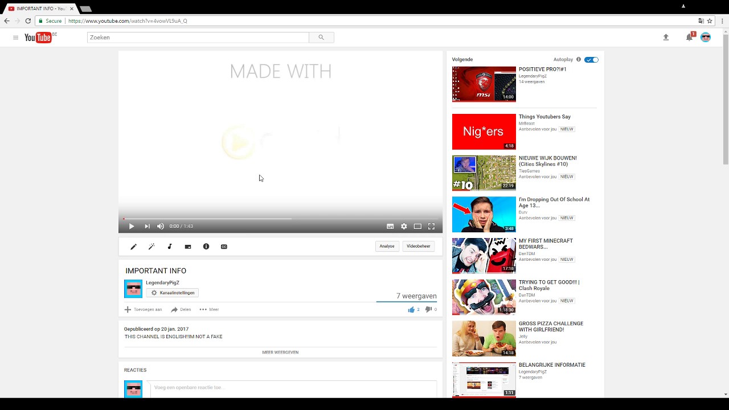The width and height of the screenshot is (729, 410).
Task: Click the TiesGames channel name
Action: tap(529, 171)
